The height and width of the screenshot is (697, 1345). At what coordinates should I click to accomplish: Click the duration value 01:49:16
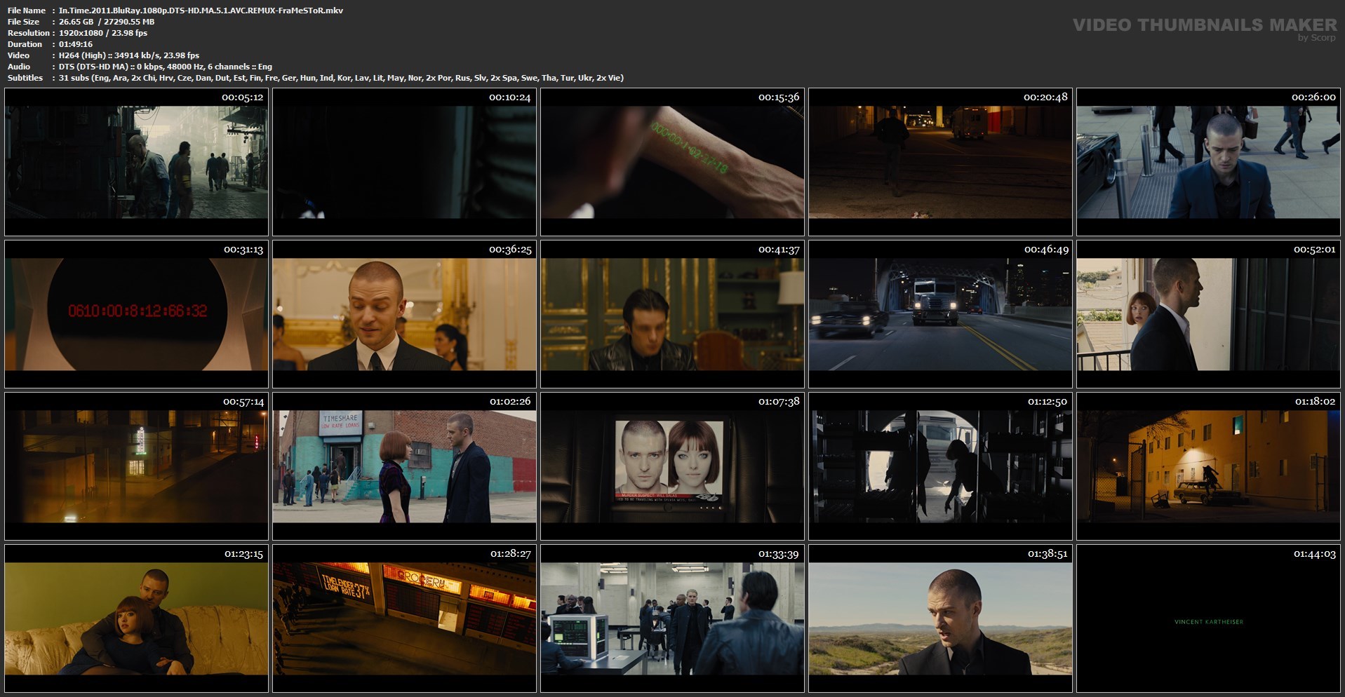(76, 44)
